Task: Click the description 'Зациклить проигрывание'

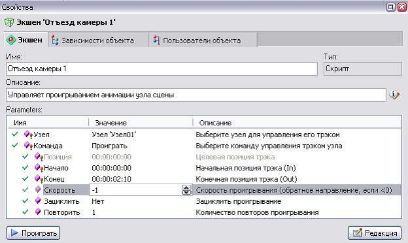Action: coord(239,201)
